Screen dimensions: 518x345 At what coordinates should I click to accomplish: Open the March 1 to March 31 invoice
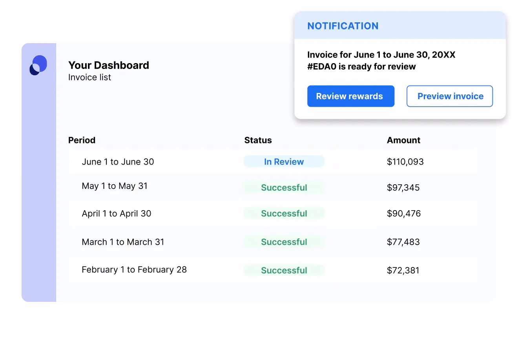[123, 242]
